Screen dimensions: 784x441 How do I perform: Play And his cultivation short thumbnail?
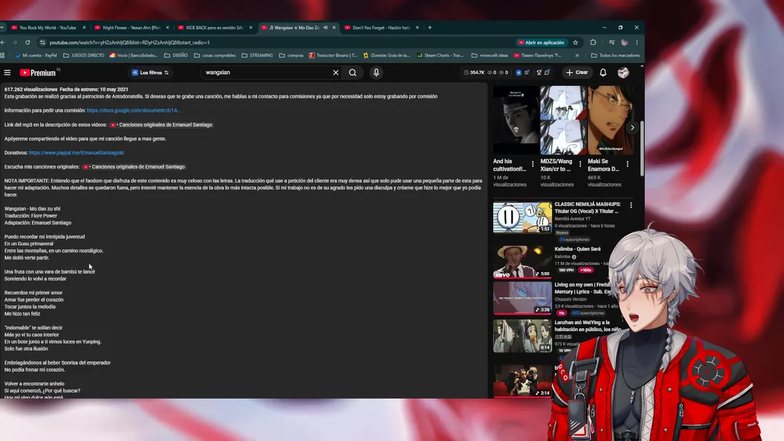pos(516,120)
